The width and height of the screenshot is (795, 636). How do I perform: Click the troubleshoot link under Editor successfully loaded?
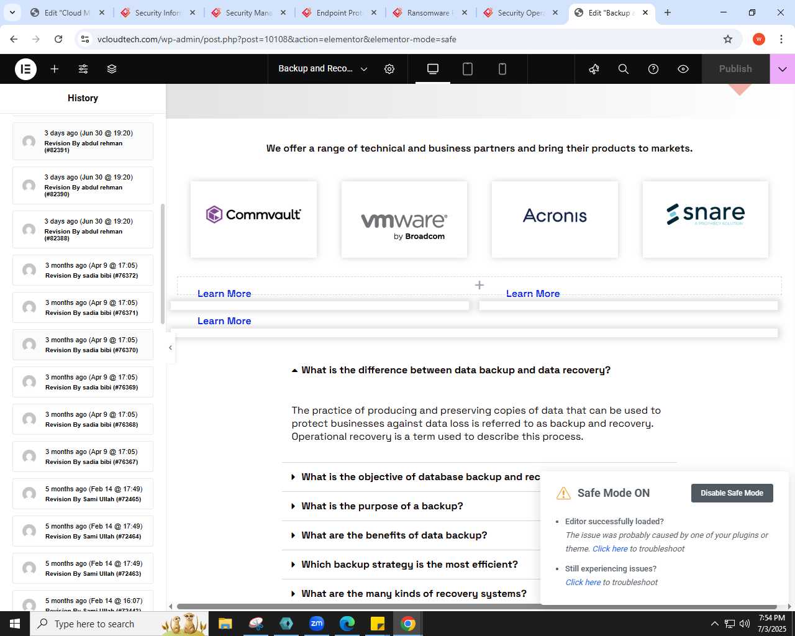[x=610, y=548]
